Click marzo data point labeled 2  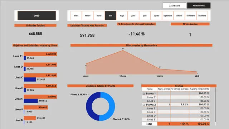(160, 69)
